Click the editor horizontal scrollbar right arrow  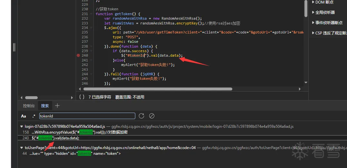tap(300, 89)
